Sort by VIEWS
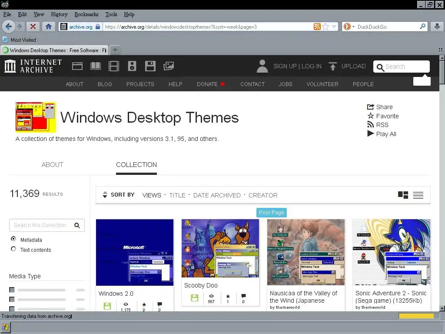 click(x=152, y=195)
